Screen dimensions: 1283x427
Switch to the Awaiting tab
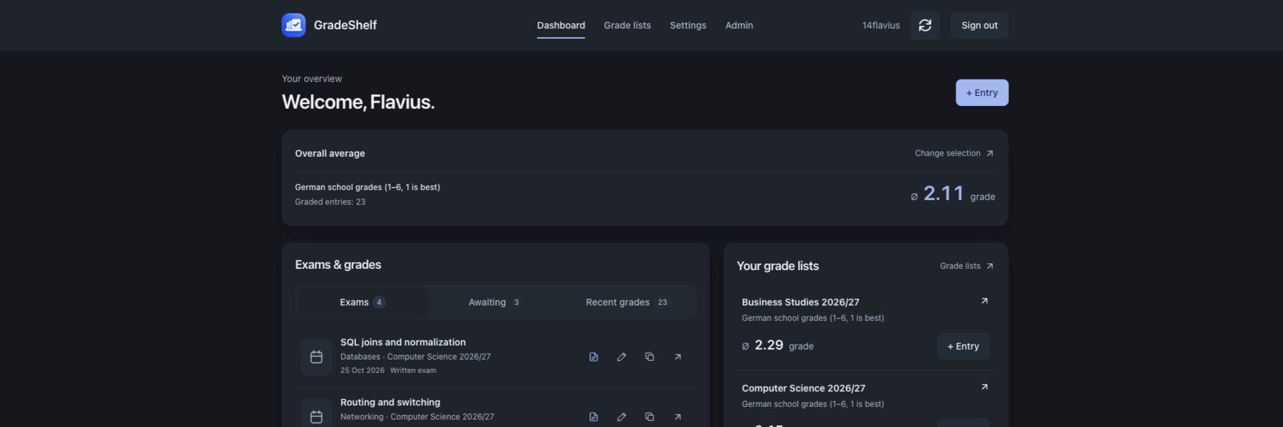coord(494,302)
